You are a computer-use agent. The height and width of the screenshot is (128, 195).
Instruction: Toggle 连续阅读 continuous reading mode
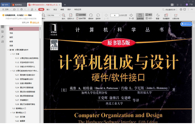140,16
